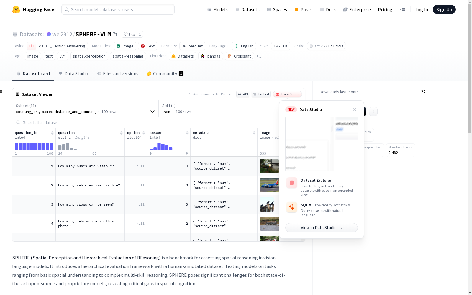Select the pandas library tag
Viewport: 472px width, 295px height.
[x=211, y=56]
